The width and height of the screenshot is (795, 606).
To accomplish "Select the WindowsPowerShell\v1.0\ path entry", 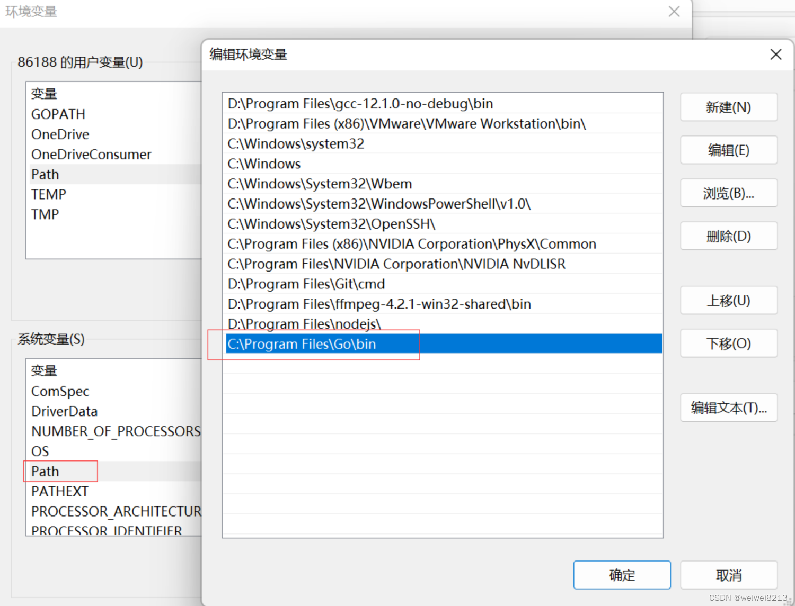I will [443, 204].
